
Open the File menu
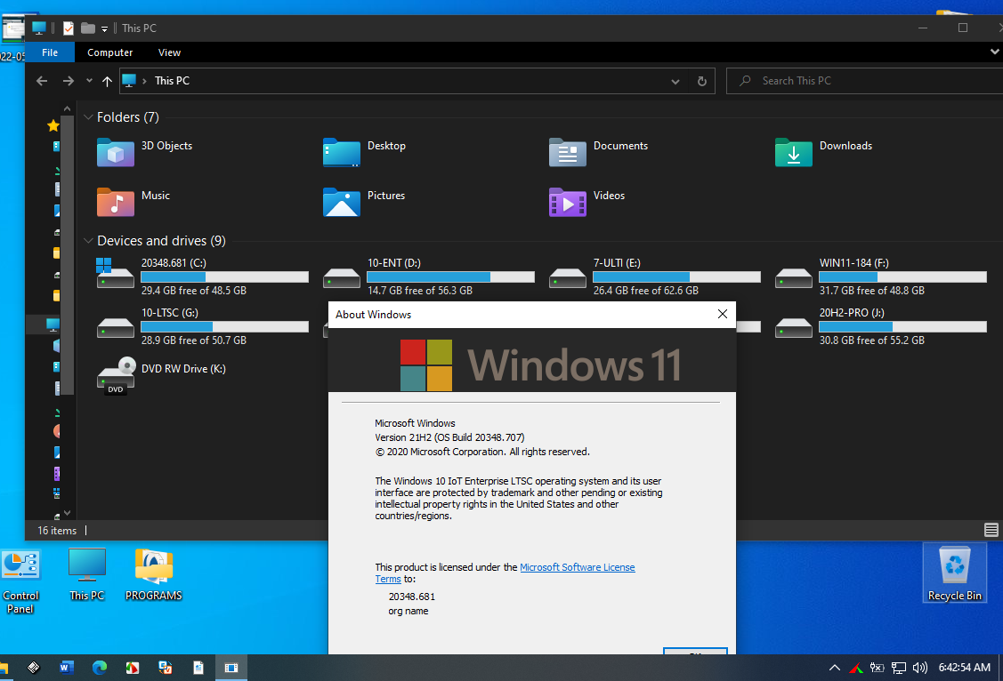[x=50, y=52]
